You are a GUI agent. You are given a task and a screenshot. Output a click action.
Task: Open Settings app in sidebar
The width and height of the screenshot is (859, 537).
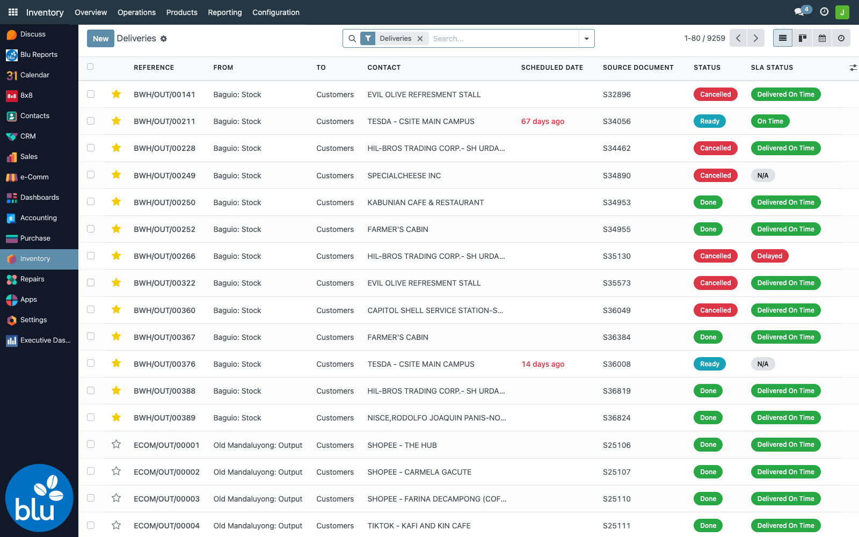point(39,320)
